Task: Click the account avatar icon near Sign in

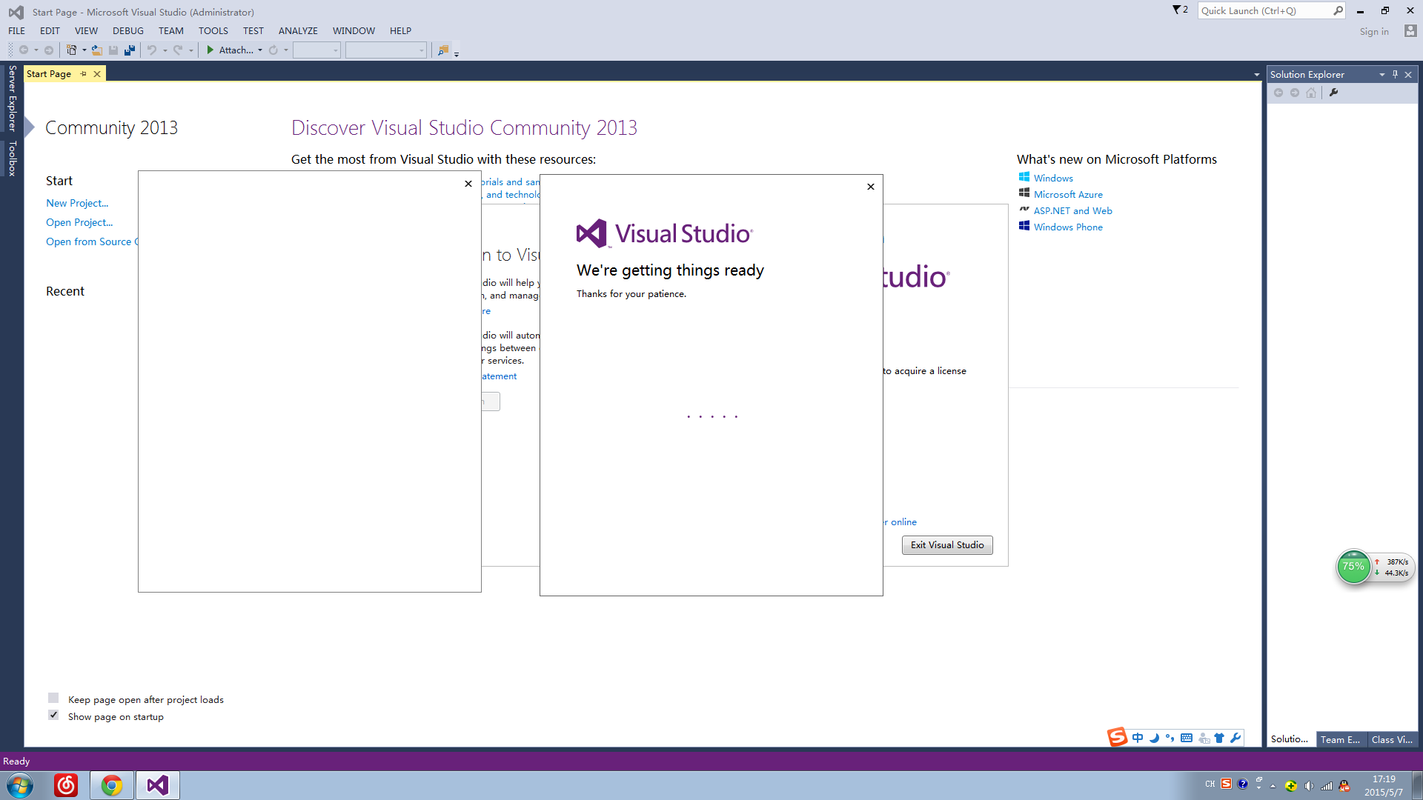Action: [x=1410, y=31]
